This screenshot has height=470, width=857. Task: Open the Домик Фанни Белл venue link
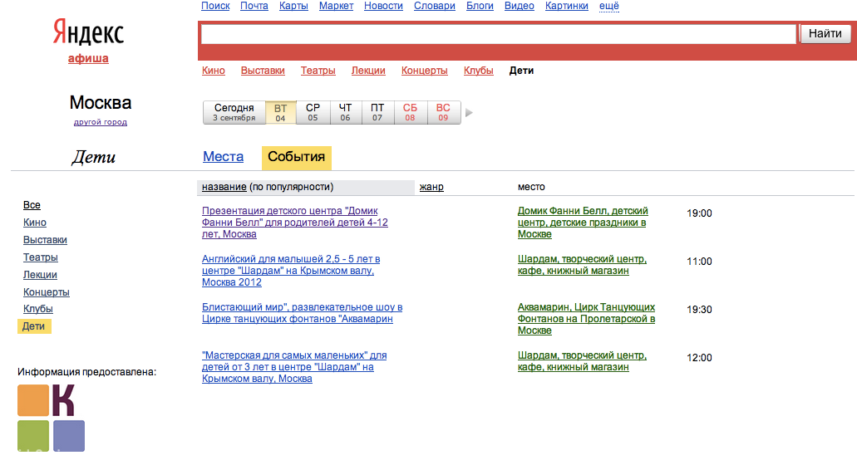[583, 223]
